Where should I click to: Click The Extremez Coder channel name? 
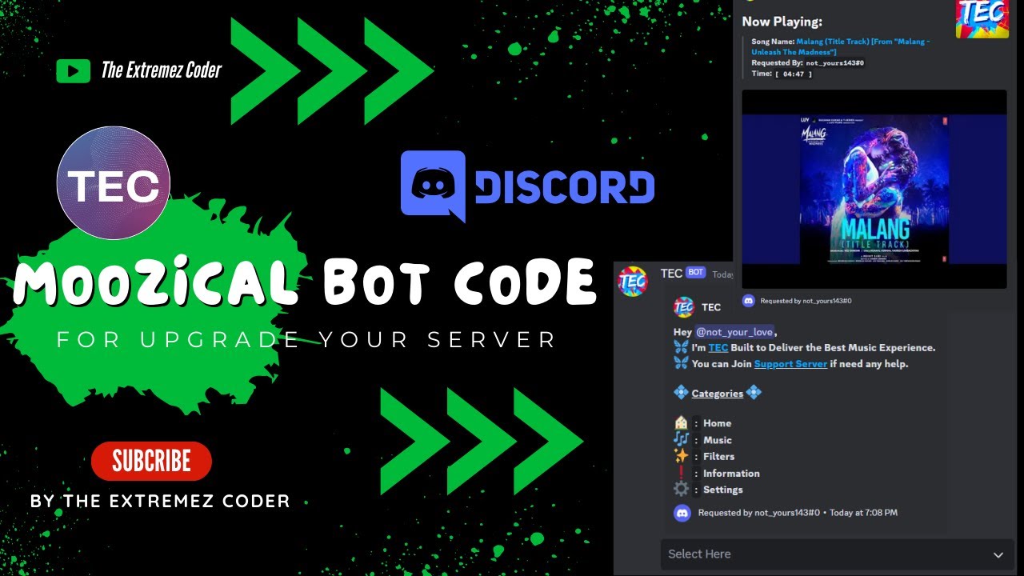[161, 70]
